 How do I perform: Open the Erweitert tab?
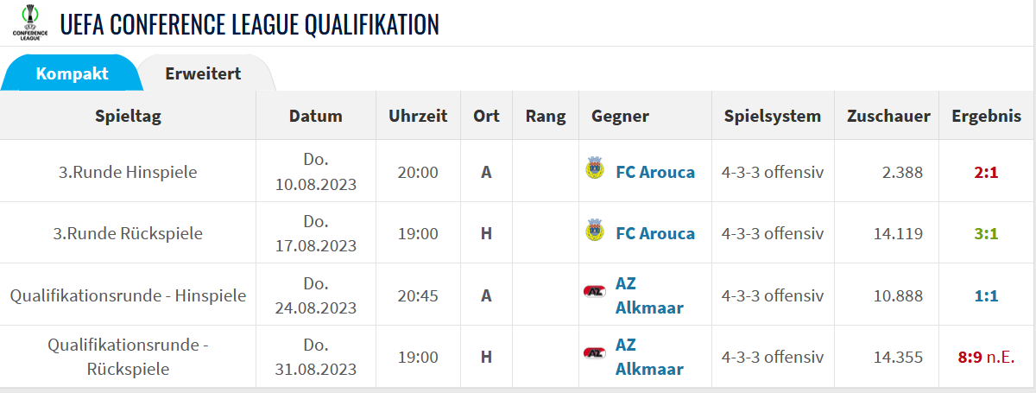pyautogui.click(x=203, y=73)
